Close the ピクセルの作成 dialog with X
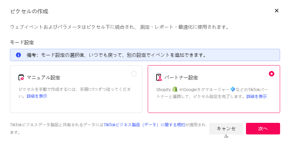Viewport: 290px width, 144px height. pos(276,11)
